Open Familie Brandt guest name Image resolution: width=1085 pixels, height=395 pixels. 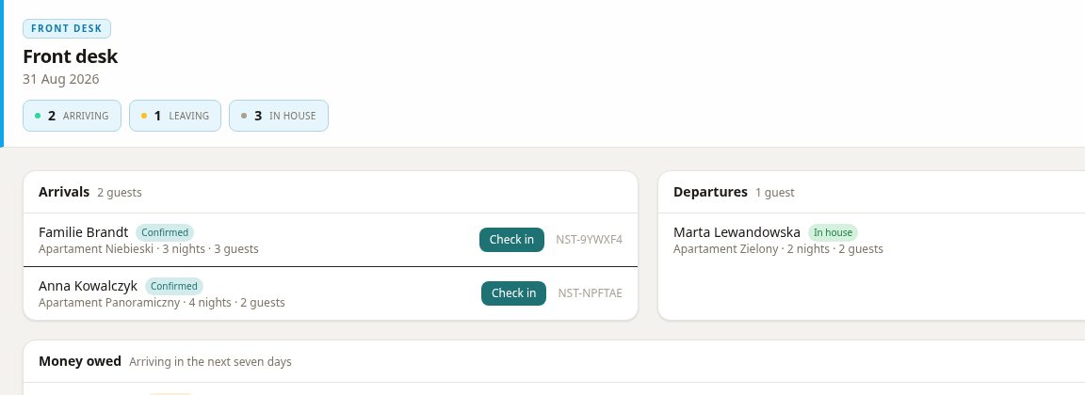click(84, 232)
